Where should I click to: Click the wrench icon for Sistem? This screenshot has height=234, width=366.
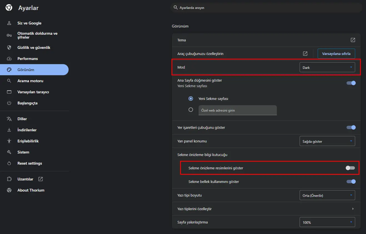click(x=9, y=152)
